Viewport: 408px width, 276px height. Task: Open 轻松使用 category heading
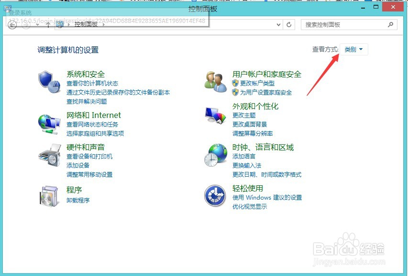tap(248, 188)
